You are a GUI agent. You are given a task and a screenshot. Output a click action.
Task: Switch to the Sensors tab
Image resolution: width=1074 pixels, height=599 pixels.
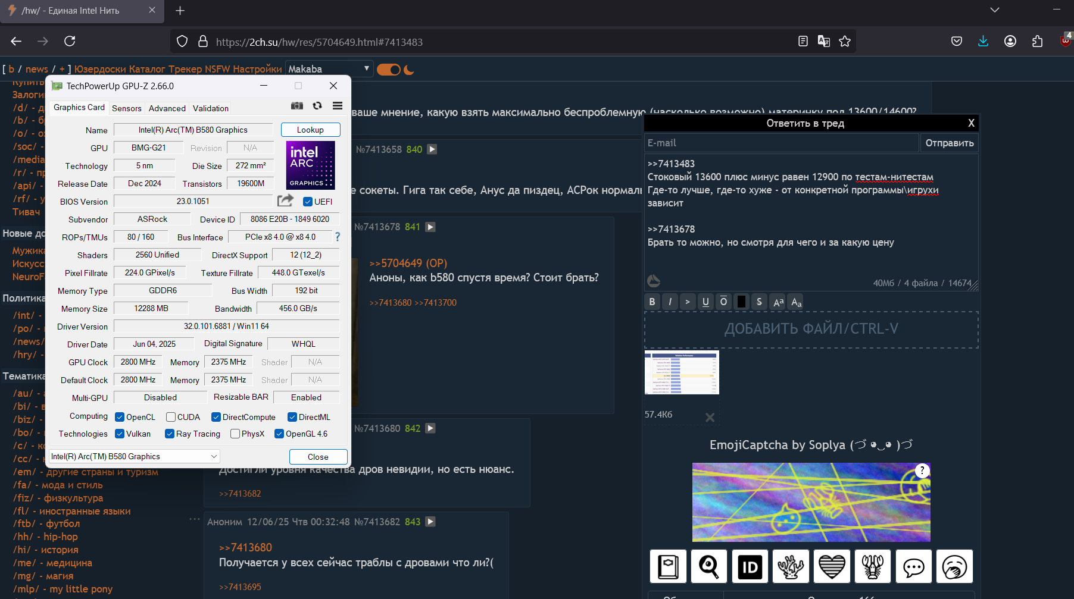click(127, 108)
